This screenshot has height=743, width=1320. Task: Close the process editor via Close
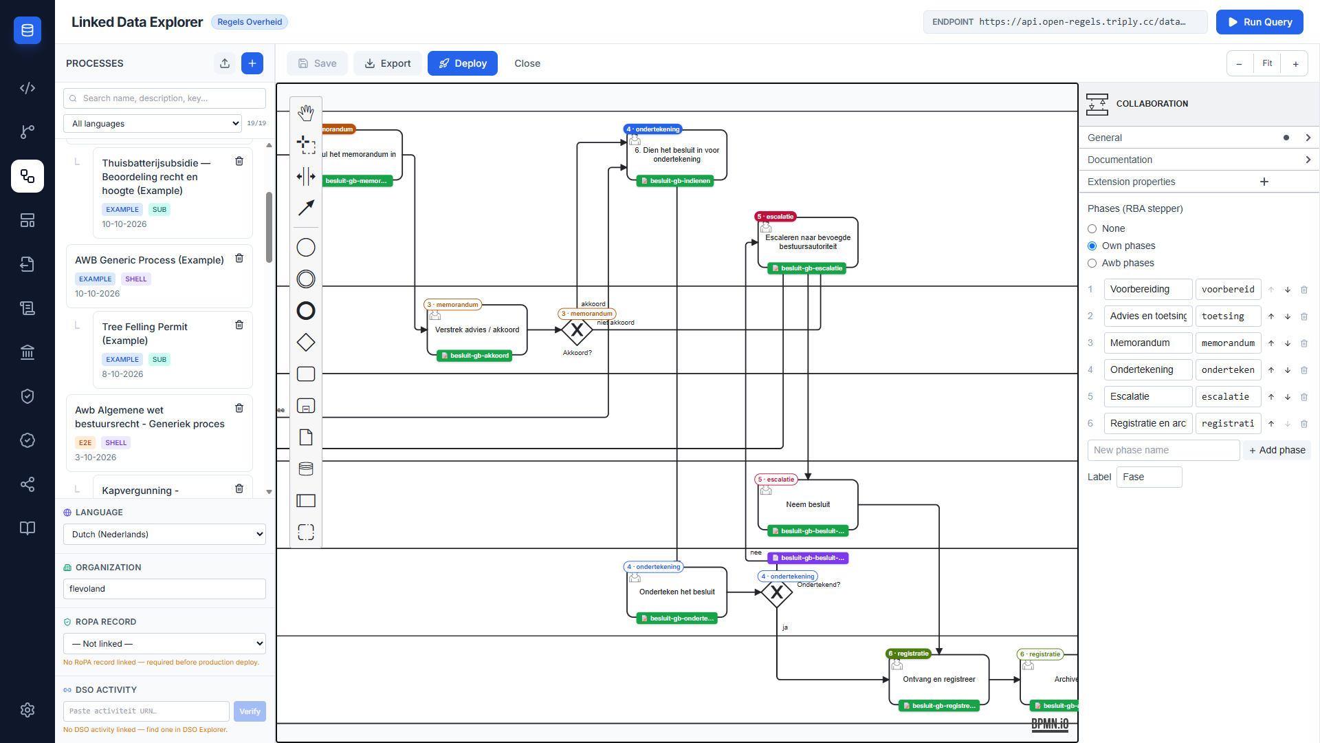pos(527,63)
